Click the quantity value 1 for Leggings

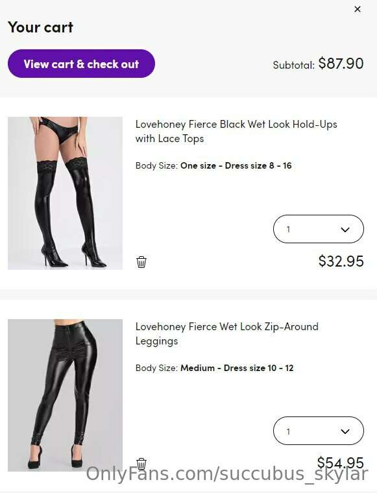pos(288,431)
